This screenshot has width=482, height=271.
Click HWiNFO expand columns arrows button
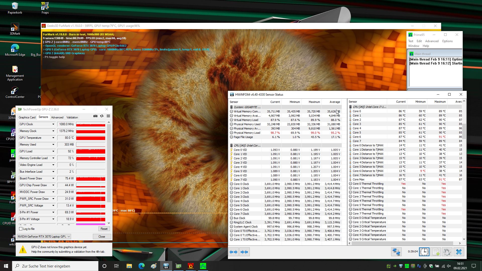234,252
